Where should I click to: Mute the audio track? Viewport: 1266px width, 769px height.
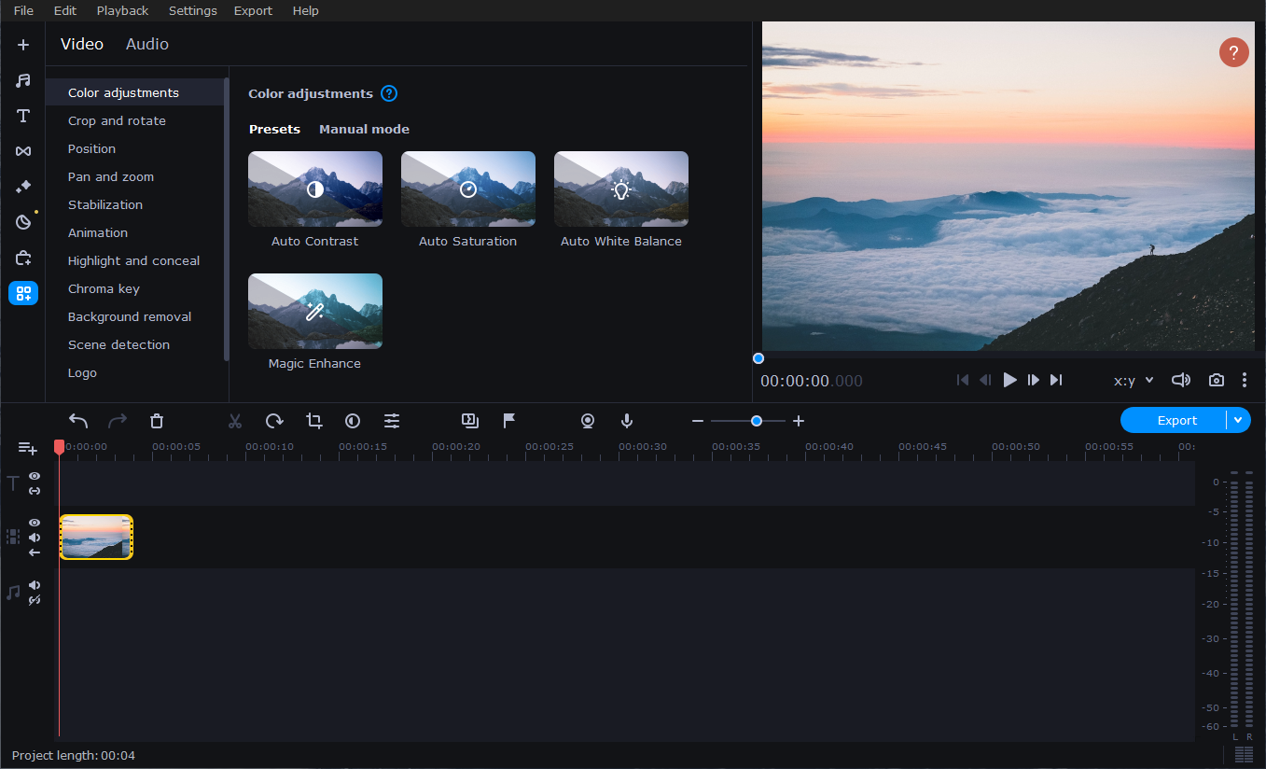(35, 585)
